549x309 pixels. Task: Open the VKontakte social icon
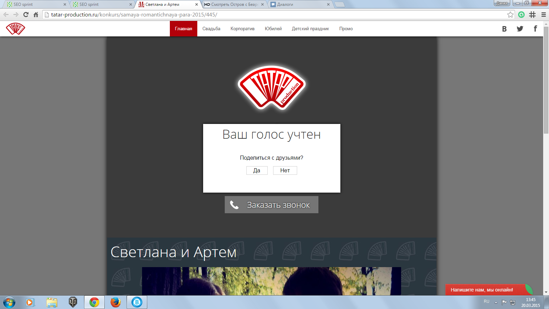(504, 29)
